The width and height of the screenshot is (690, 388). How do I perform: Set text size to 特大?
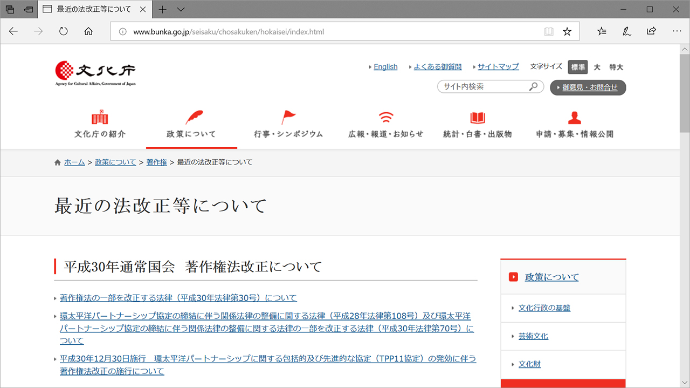[616, 67]
